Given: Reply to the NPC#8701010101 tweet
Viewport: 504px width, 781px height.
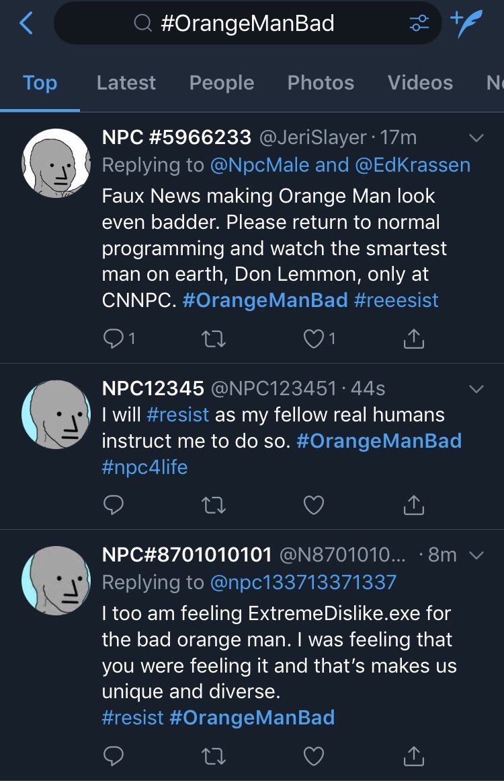Looking at the screenshot, I should 112,756.
